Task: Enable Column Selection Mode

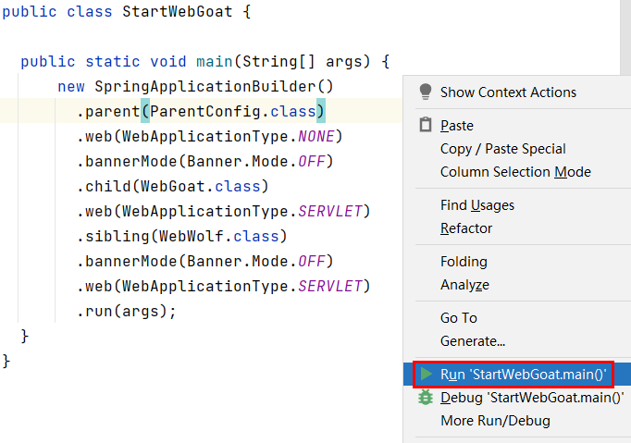Action: click(x=517, y=172)
